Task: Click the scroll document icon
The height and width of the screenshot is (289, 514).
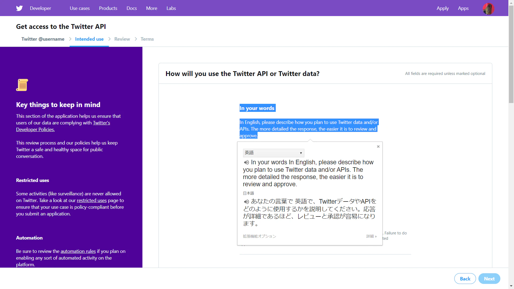Action: [22, 85]
